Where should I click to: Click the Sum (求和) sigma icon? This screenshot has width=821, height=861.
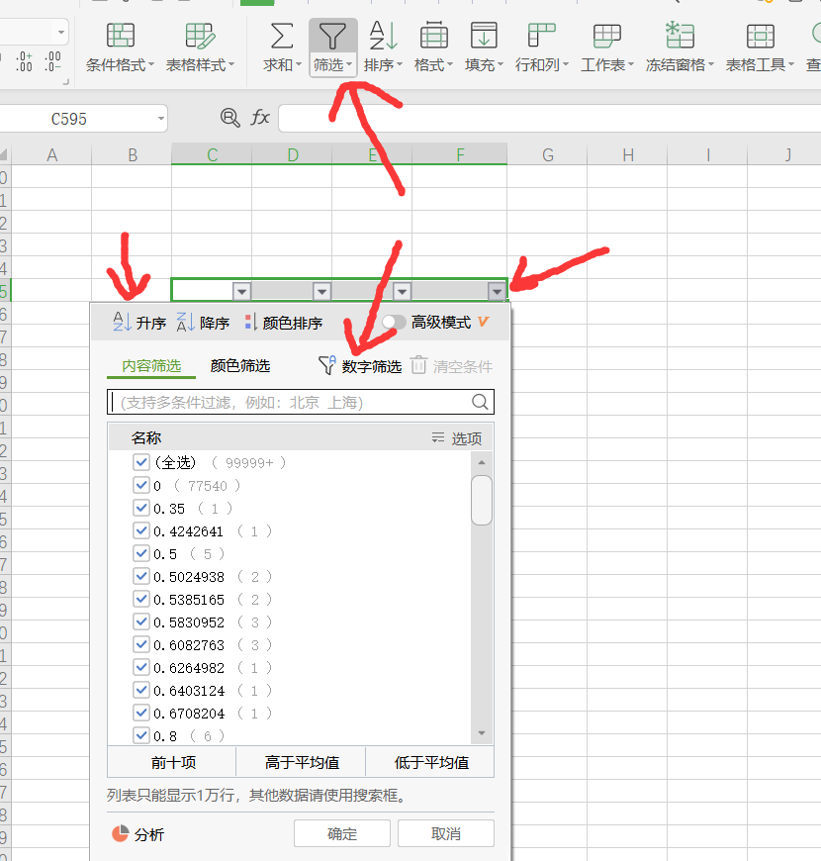(x=282, y=37)
